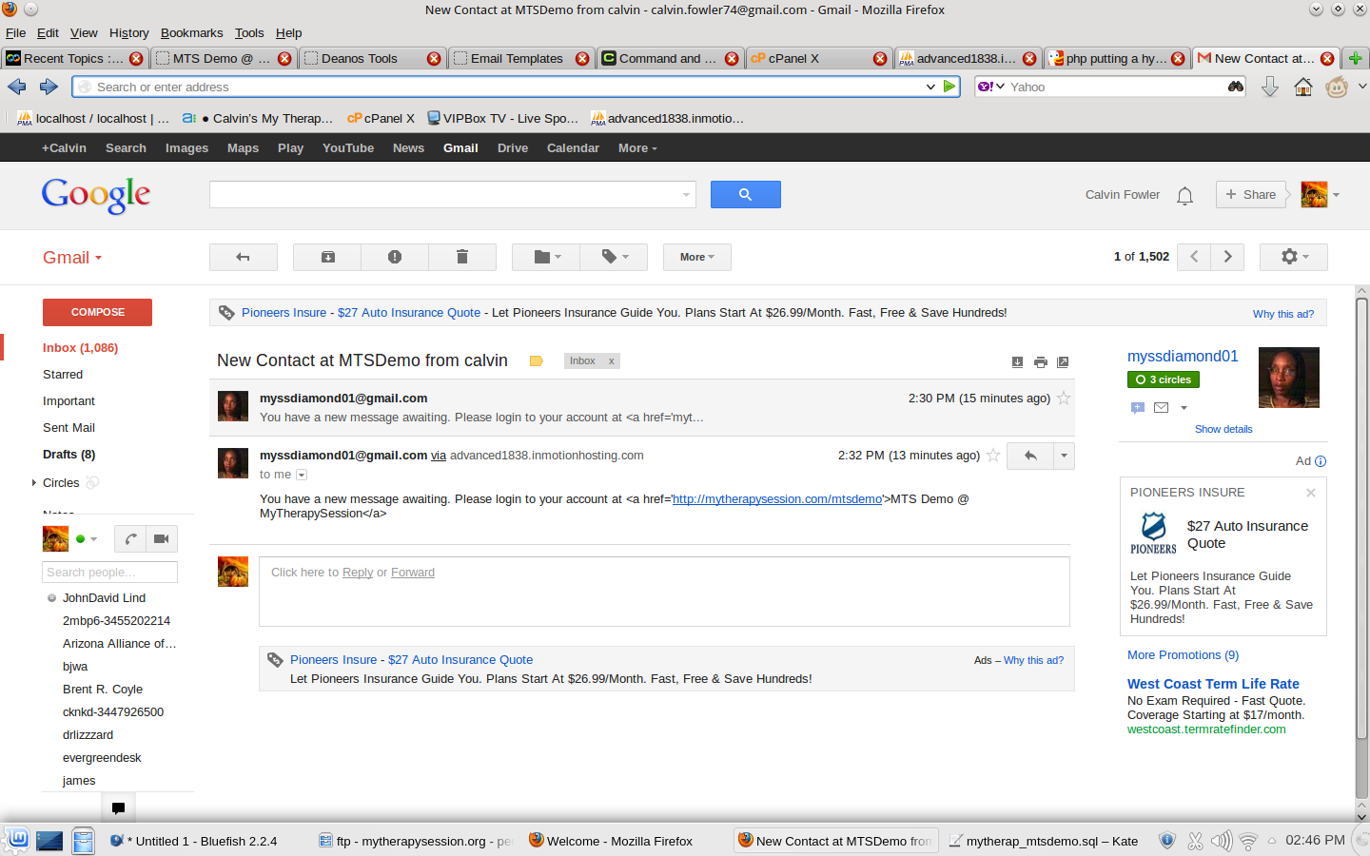Image resolution: width=1370 pixels, height=856 pixels.
Task: Open mytherapysession.com/mtsdemo link in message
Action: click(777, 499)
